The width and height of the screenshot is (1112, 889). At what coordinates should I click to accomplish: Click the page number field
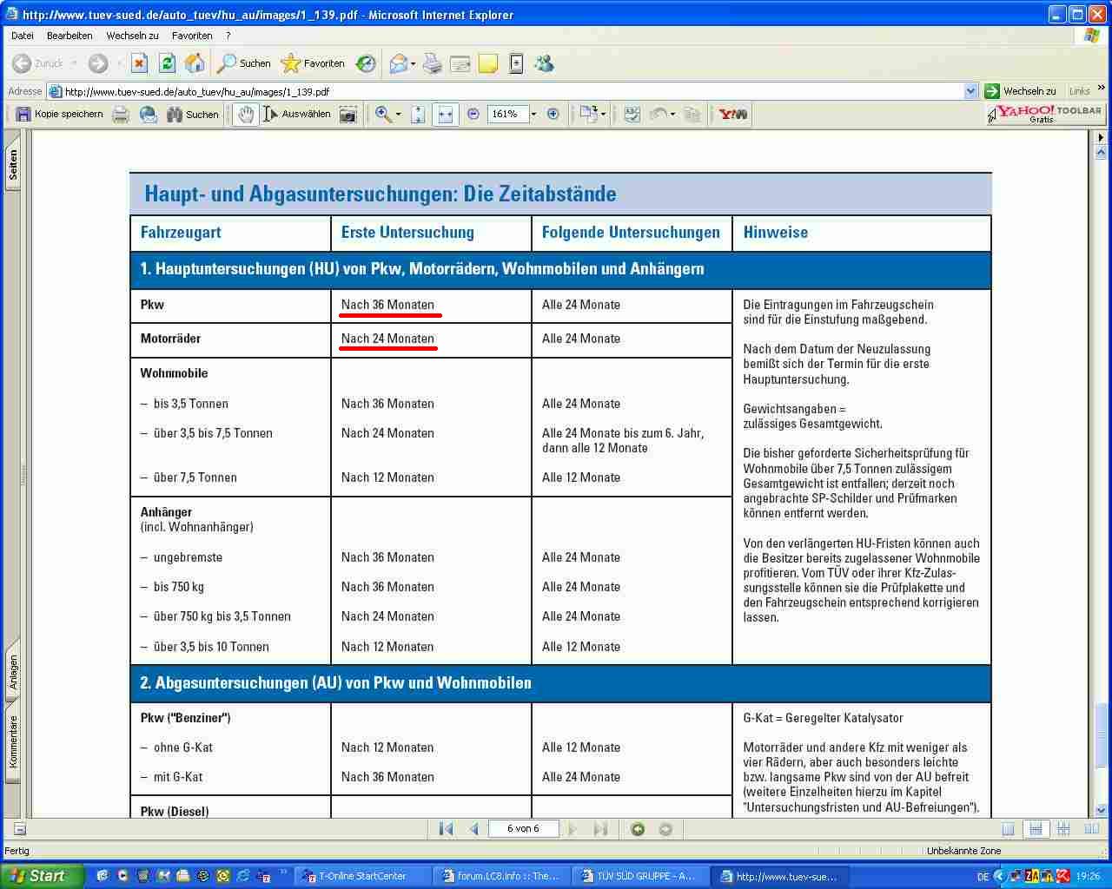523,829
